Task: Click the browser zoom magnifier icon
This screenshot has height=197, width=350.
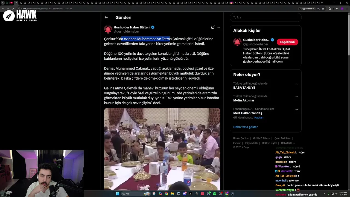Action: 318,8
